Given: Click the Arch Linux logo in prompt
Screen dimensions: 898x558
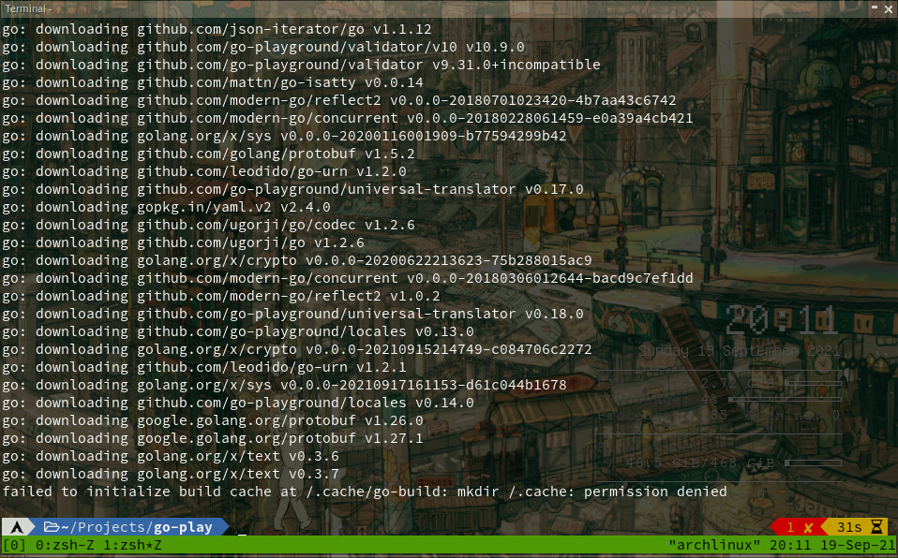Looking at the screenshot, I should pos(16,527).
